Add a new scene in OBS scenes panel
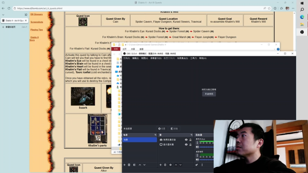The height and width of the screenshot is (173, 308). pos(124,165)
